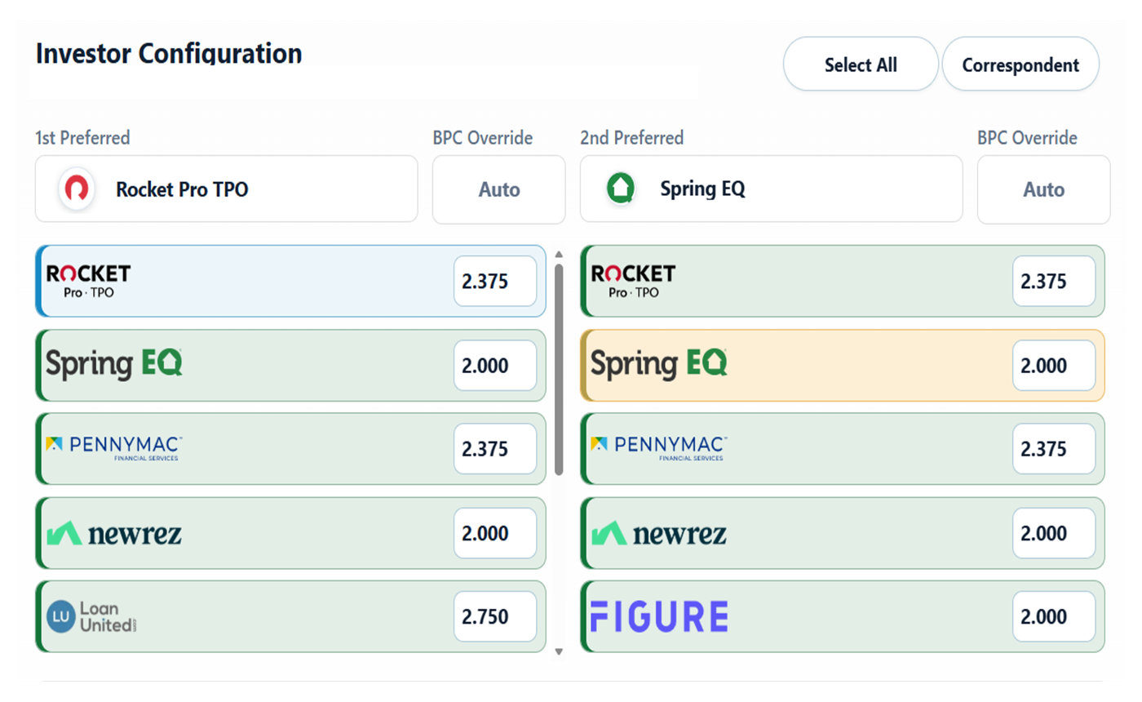Edit Newrez 2.000 value in right list
Screen dimensions: 1142x702
(1054, 533)
